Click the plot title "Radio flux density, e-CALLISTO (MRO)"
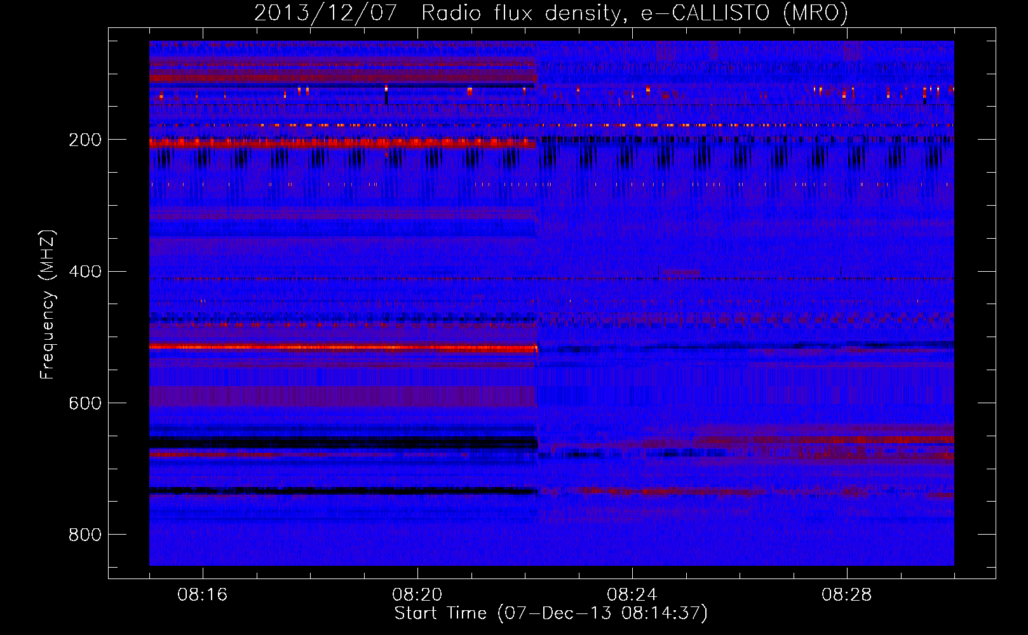The image size is (1028, 635). pos(635,13)
